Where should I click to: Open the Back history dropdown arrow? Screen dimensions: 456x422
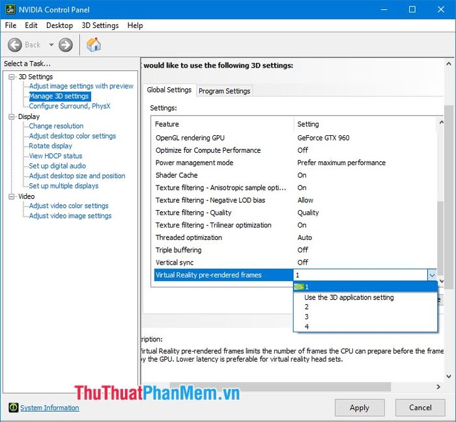(x=51, y=45)
